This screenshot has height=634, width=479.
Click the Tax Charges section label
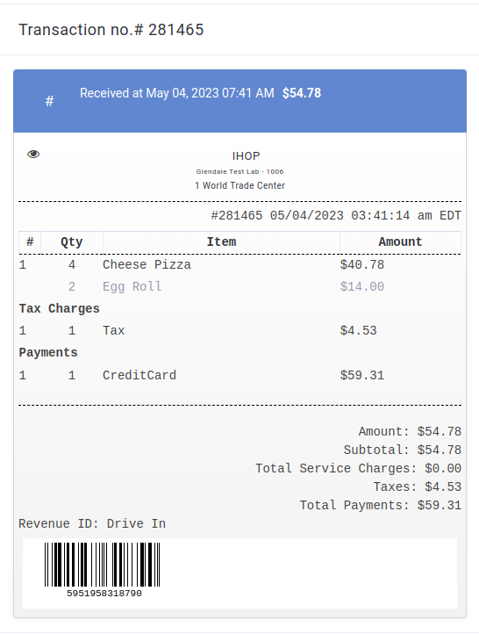(59, 308)
